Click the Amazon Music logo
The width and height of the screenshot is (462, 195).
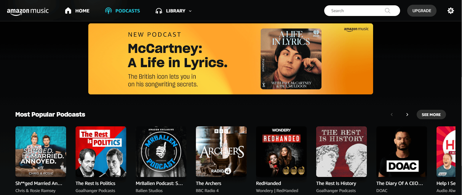point(28,11)
